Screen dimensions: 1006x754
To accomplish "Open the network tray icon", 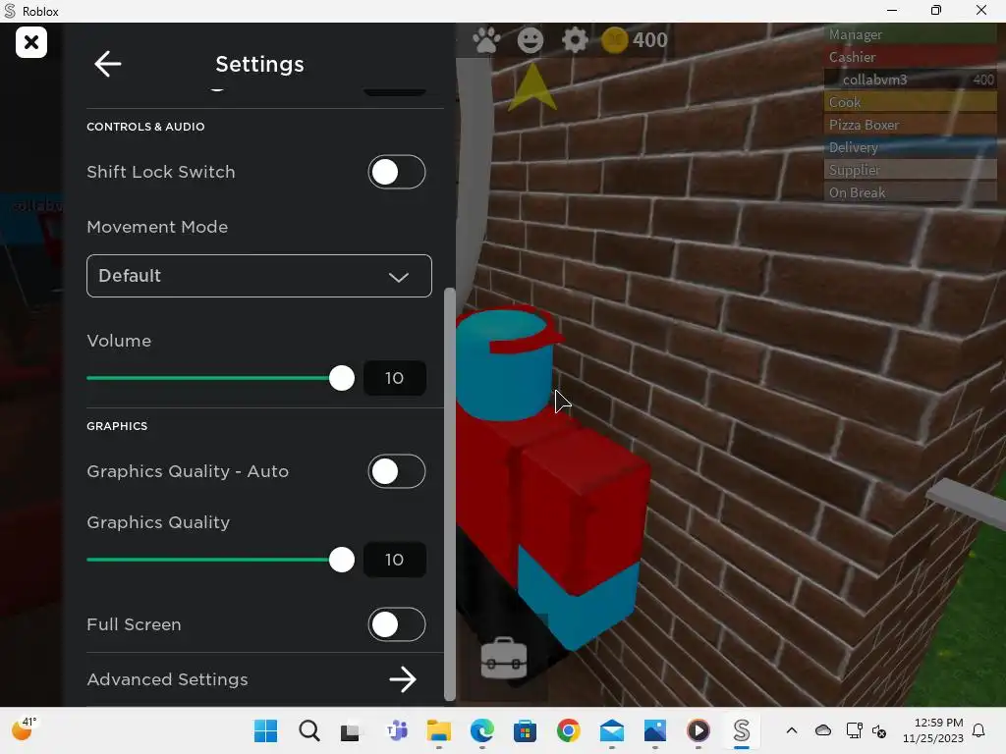I will click(854, 730).
